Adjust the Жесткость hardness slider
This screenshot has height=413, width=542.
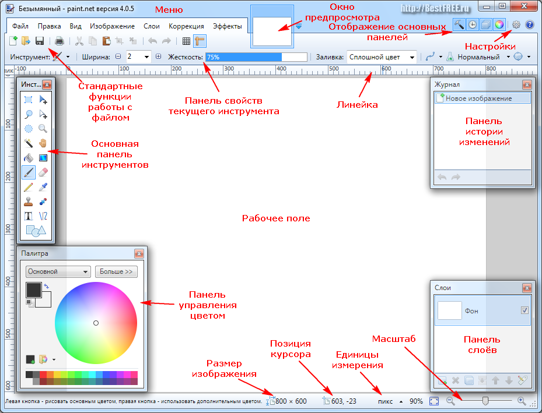coord(256,57)
